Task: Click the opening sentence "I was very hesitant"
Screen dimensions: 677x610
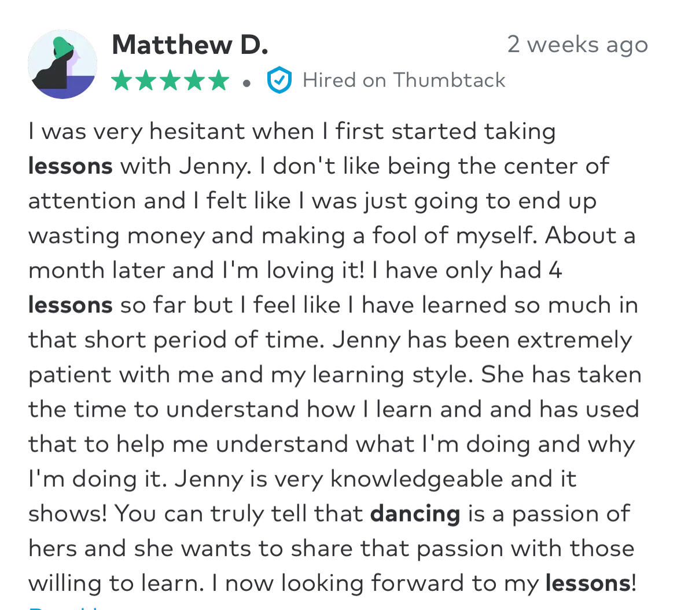Action: (137, 132)
